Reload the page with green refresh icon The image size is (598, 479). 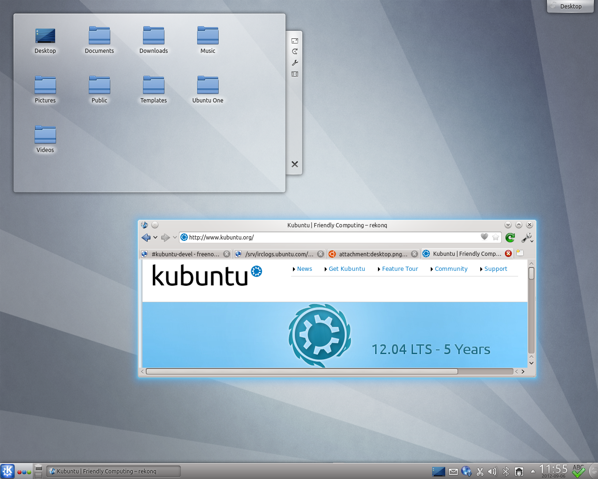510,238
